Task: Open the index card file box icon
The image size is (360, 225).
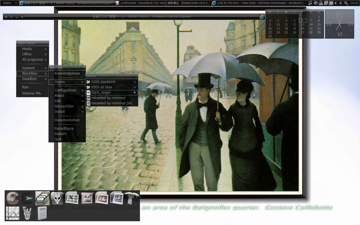Action: pos(42,198)
